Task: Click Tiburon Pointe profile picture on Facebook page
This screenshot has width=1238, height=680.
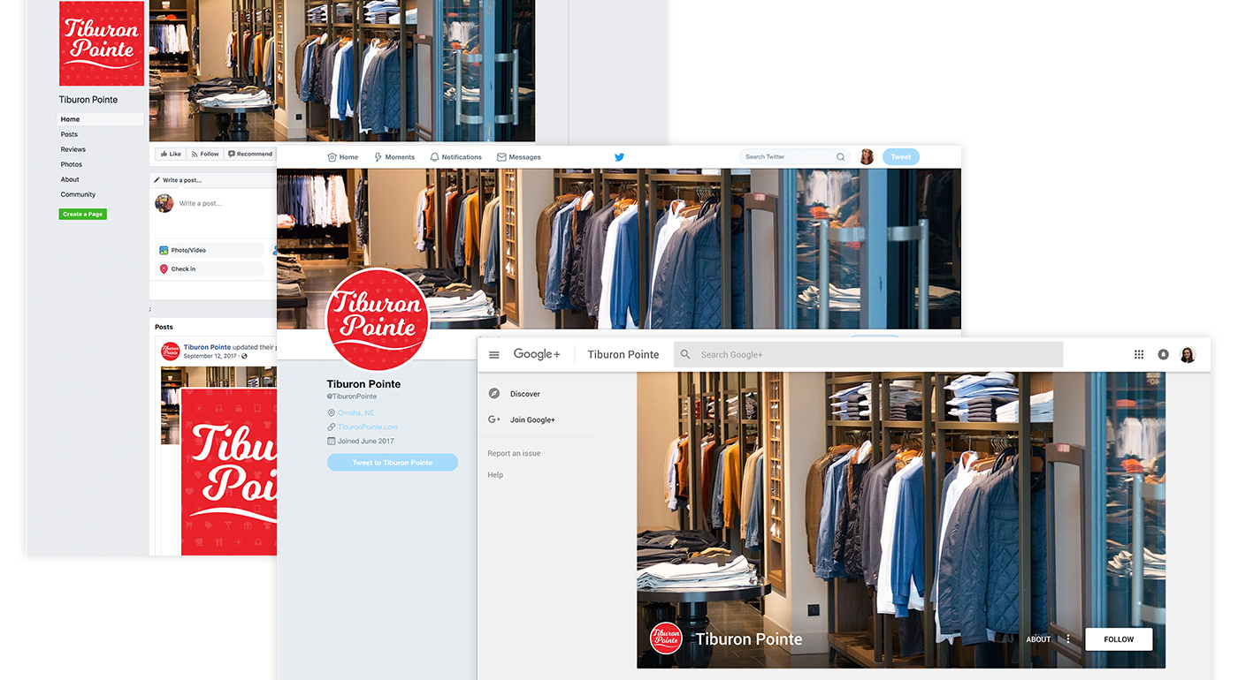Action: tap(102, 43)
